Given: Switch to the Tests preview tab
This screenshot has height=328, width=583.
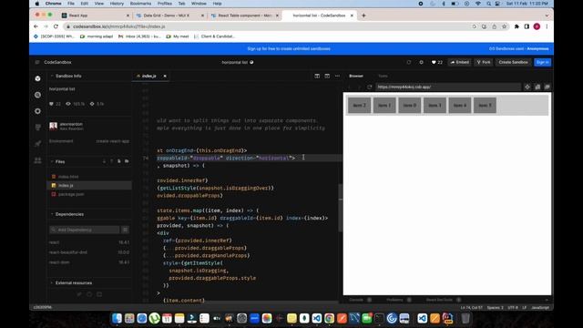Looking at the screenshot, I should point(383,76).
